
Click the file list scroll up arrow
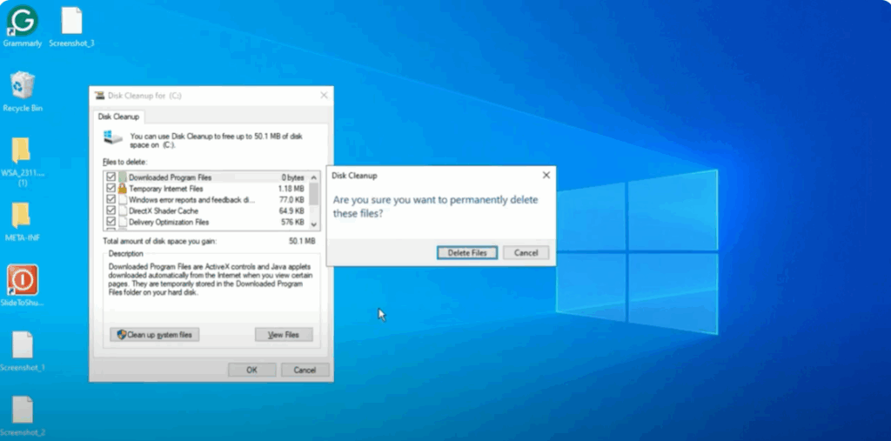coord(313,177)
